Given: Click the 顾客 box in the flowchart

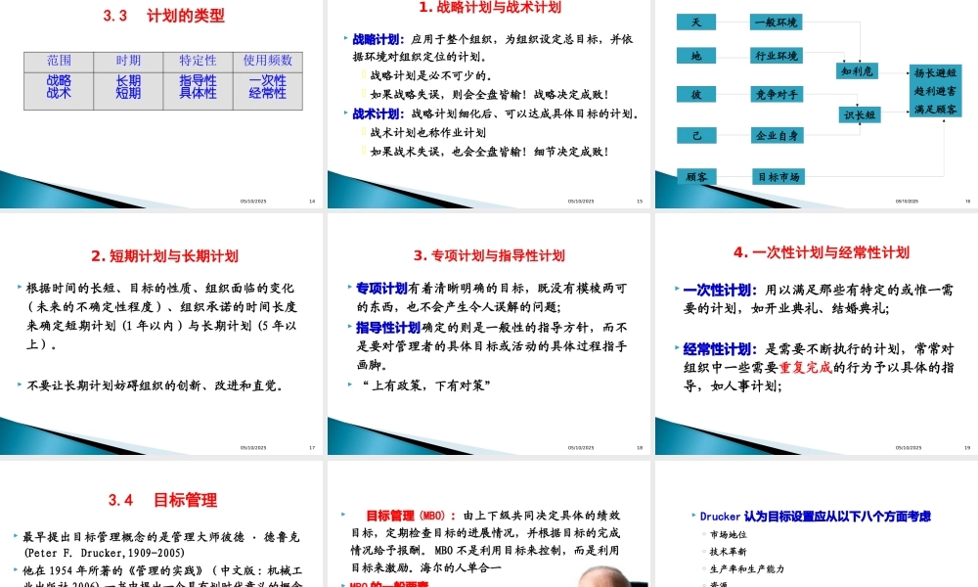Looking at the screenshot, I should pyautogui.click(x=696, y=176).
